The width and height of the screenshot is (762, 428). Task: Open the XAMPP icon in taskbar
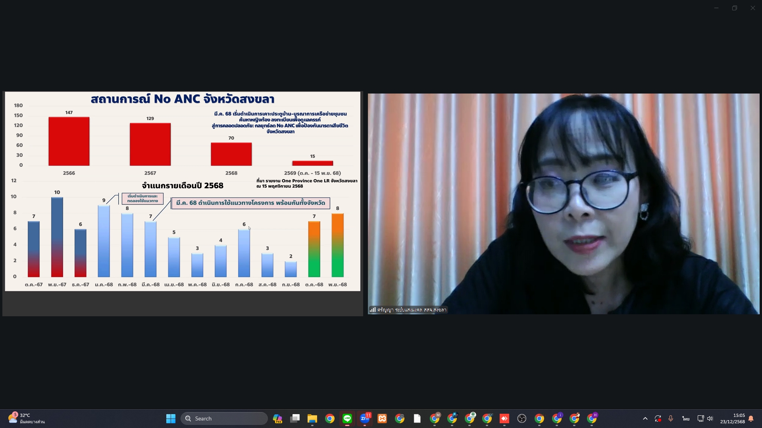pos(382,418)
